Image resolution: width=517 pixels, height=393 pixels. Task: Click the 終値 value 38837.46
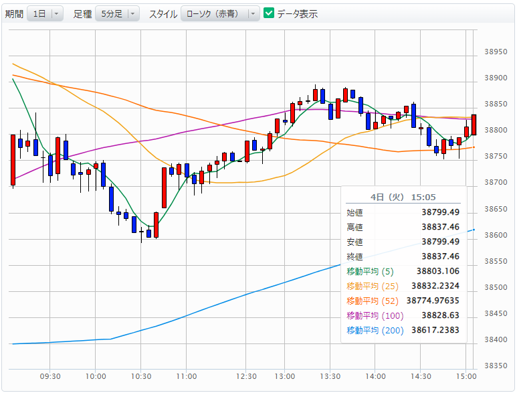[x=440, y=256]
